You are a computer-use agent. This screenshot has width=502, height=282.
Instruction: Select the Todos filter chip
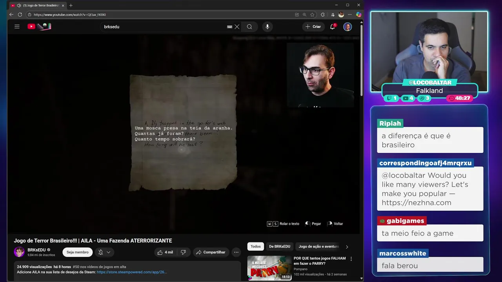(256, 246)
